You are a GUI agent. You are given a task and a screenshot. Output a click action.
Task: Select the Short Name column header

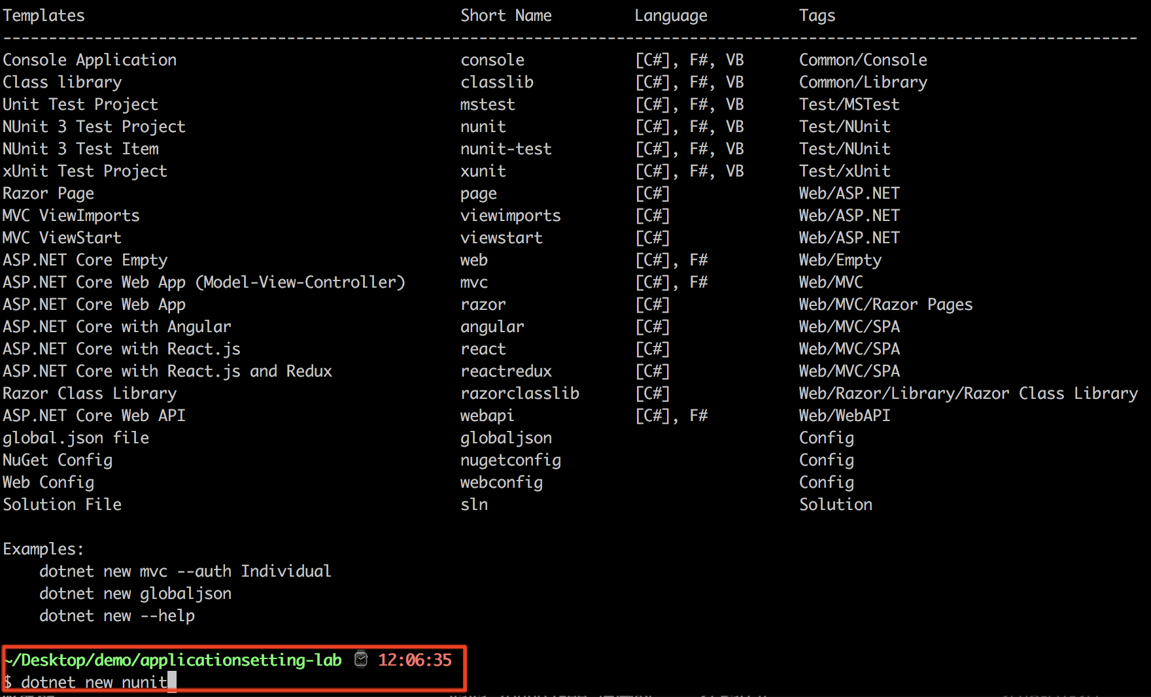click(x=506, y=16)
